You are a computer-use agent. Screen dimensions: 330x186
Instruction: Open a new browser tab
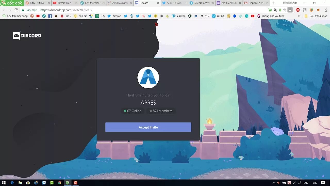coord(274,3)
